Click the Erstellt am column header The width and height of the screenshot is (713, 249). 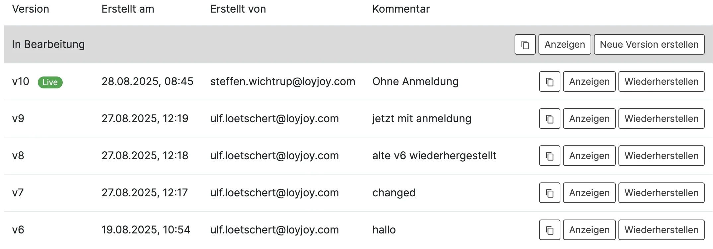tap(128, 9)
